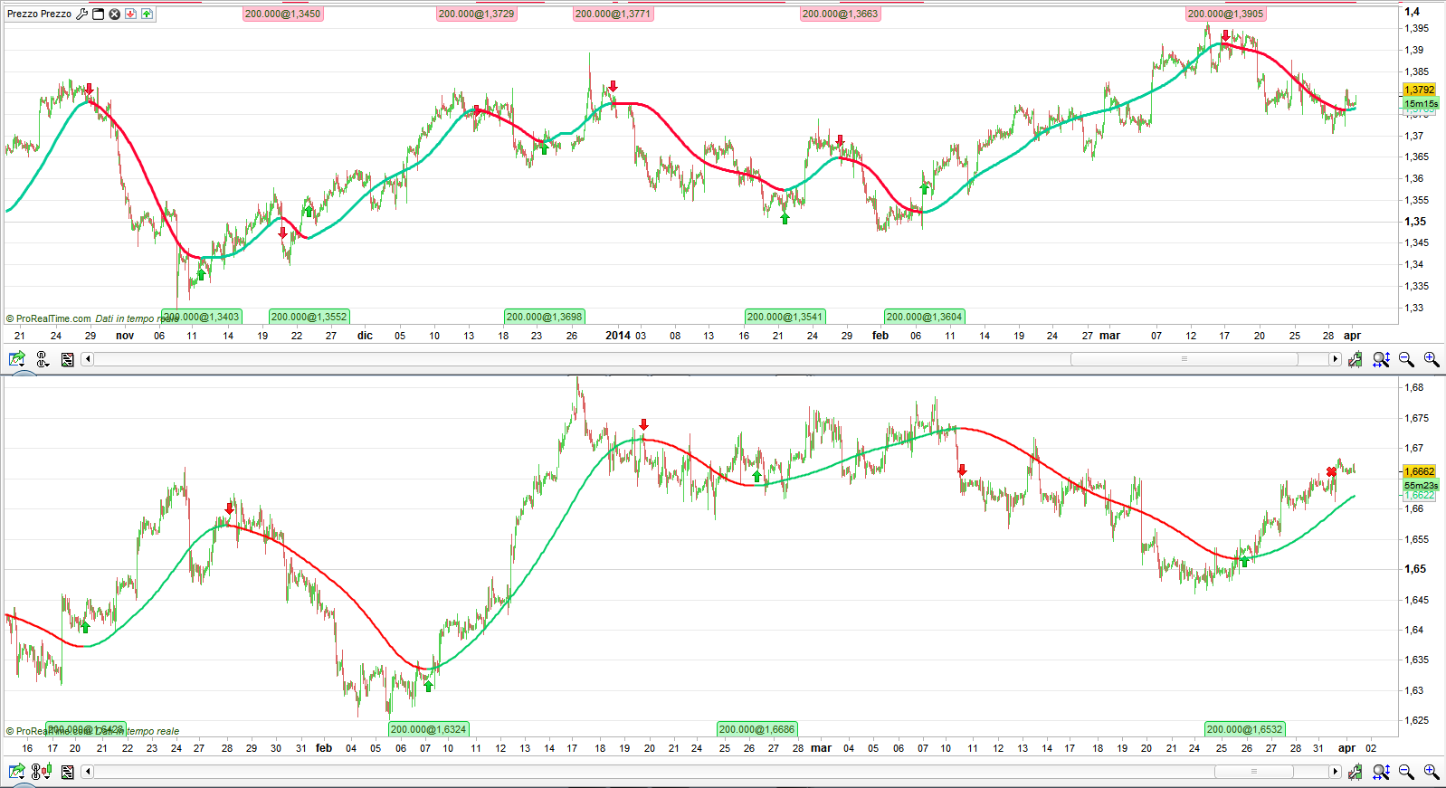Activate lower chart auto-fit zoom icon

[x=1381, y=772]
